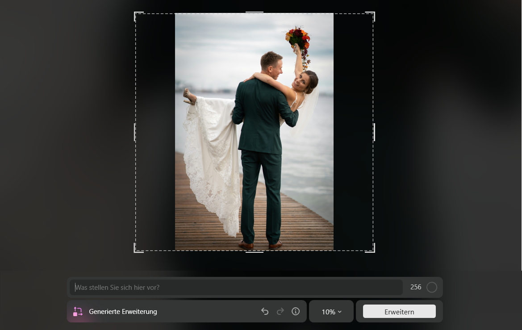Click the wedding photo in the canvas

(x=255, y=132)
